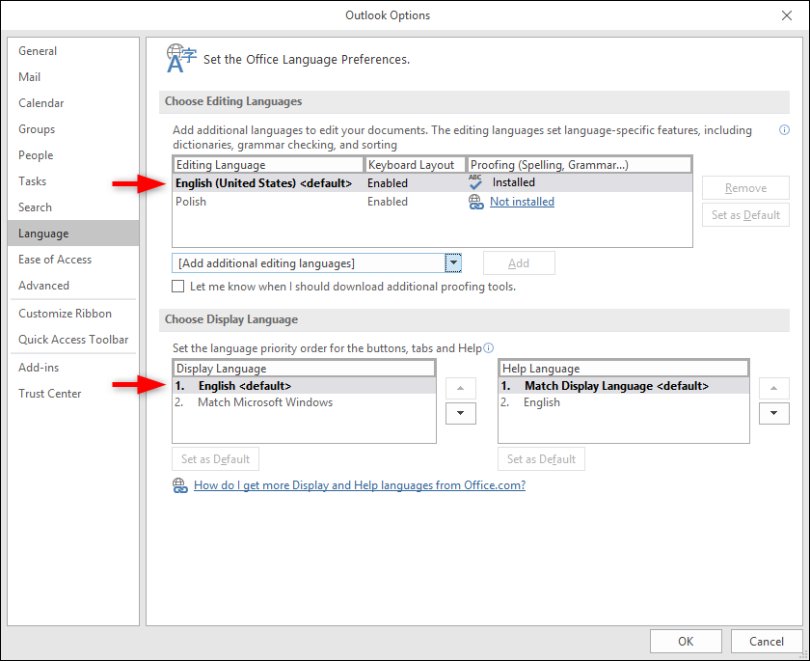Click OK to confirm options
Image resolution: width=810 pixels, height=661 pixels.
tap(686, 641)
